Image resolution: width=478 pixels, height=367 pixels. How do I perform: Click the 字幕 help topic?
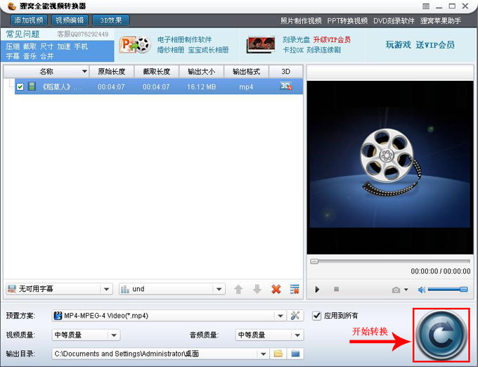pos(13,56)
